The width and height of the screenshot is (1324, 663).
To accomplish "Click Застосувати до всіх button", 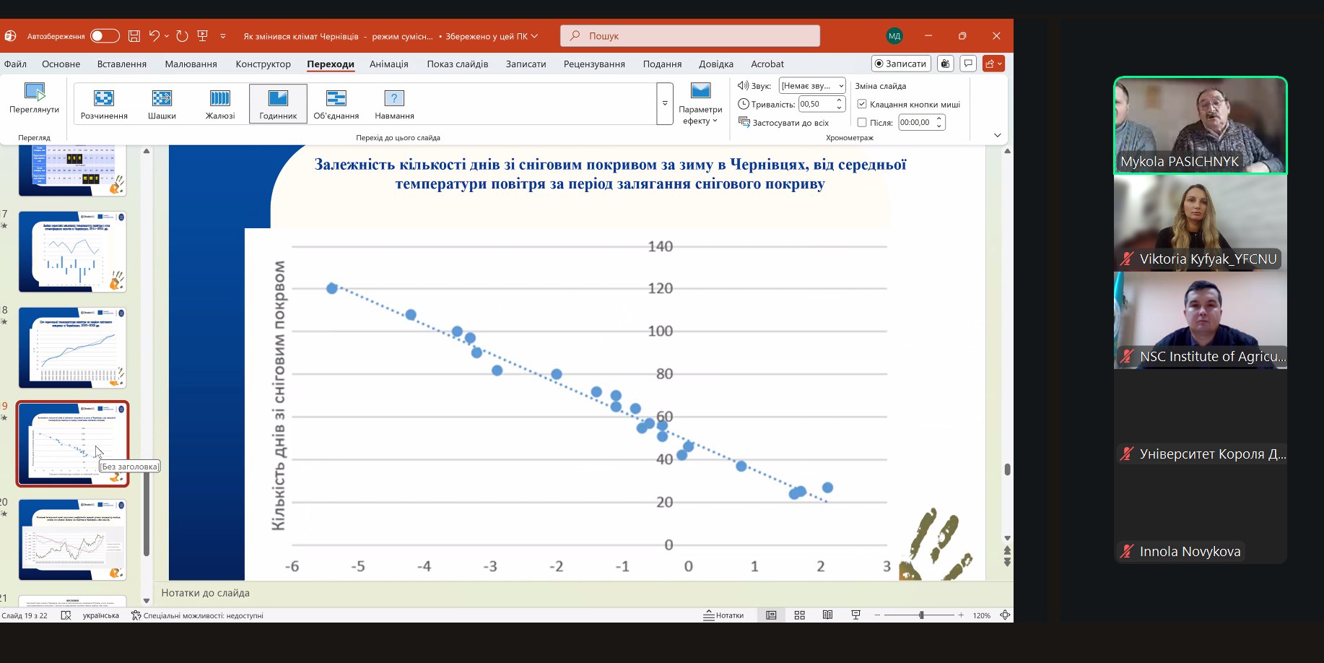I will (784, 123).
